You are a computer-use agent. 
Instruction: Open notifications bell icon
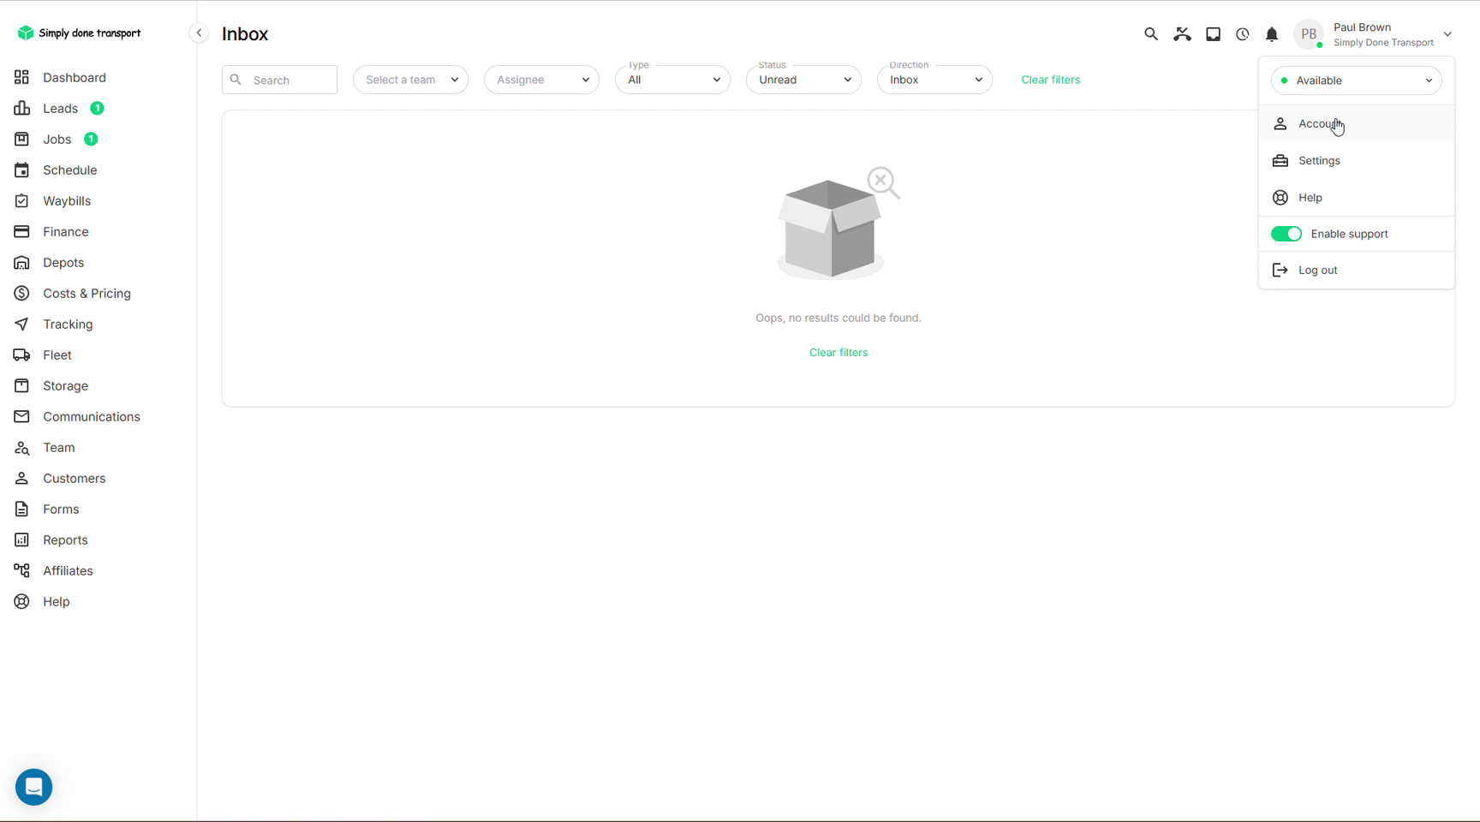pos(1272,34)
